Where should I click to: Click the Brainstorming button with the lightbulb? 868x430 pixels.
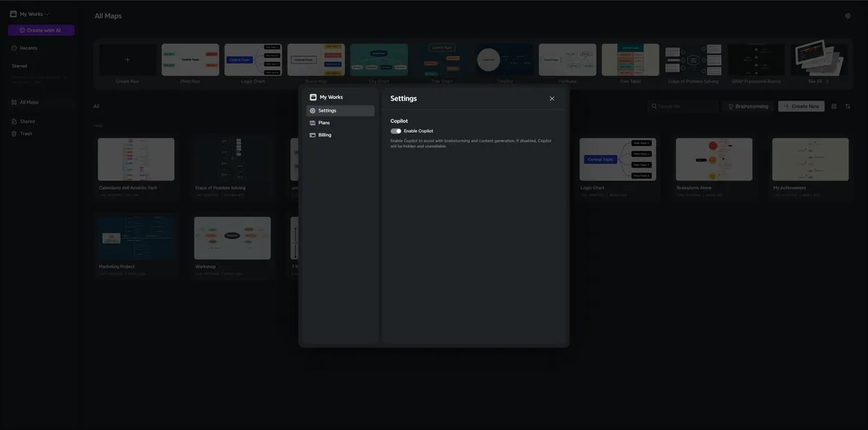748,106
